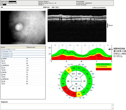Viewport: 126px width, 110px height.
Task: Collapse the INFERIOR tree node
Action: point(2,79)
